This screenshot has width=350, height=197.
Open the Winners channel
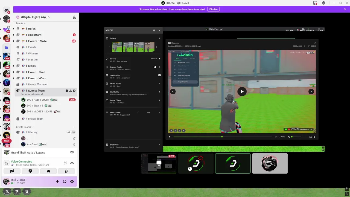(x=45, y=53)
